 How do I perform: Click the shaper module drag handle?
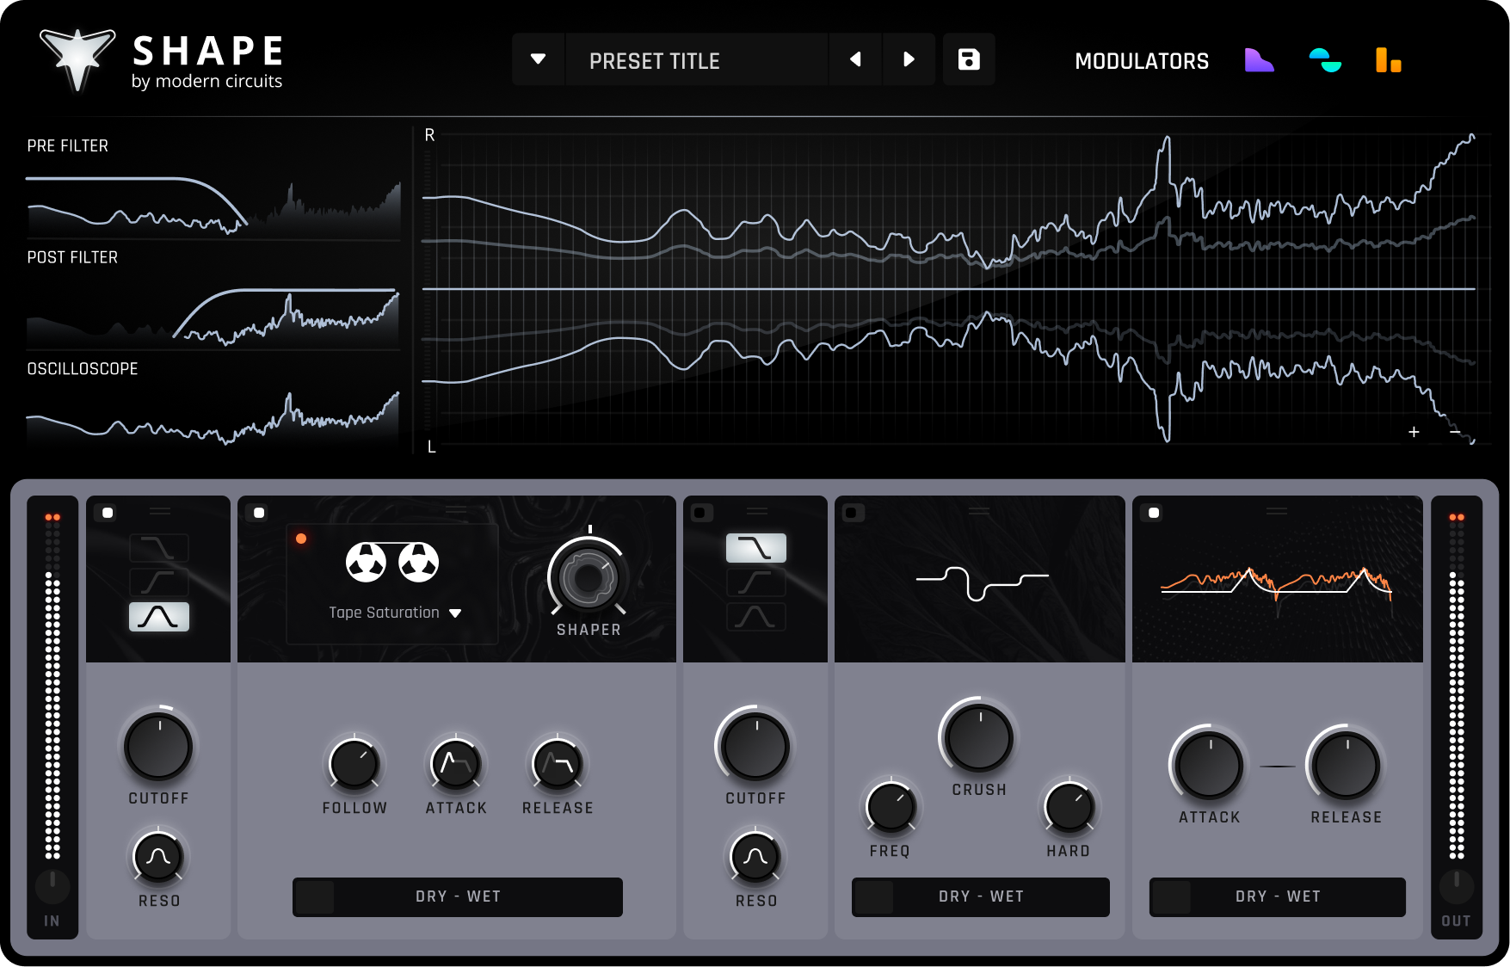point(456,511)
